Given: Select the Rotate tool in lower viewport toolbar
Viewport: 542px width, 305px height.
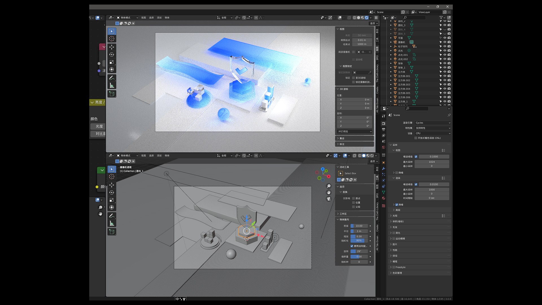Looking at the screenshot, I should coord(112,192).
